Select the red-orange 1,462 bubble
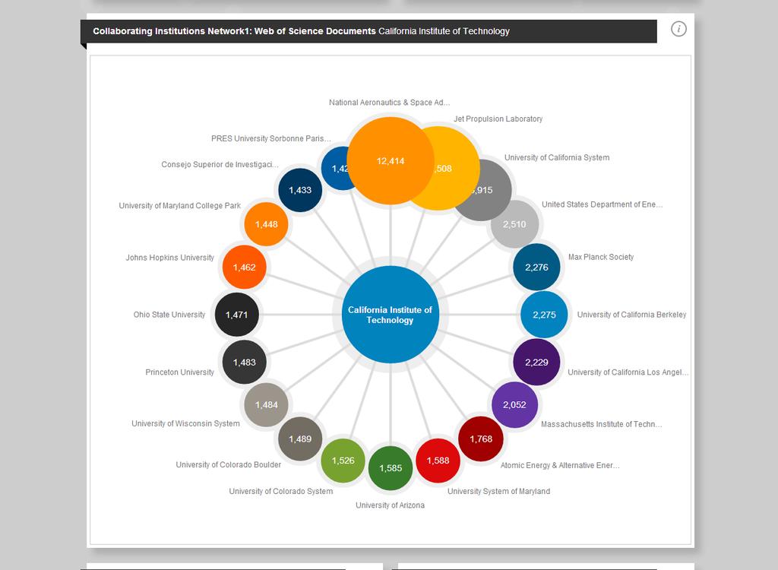The image size is (778, 570). pos(244,267)
